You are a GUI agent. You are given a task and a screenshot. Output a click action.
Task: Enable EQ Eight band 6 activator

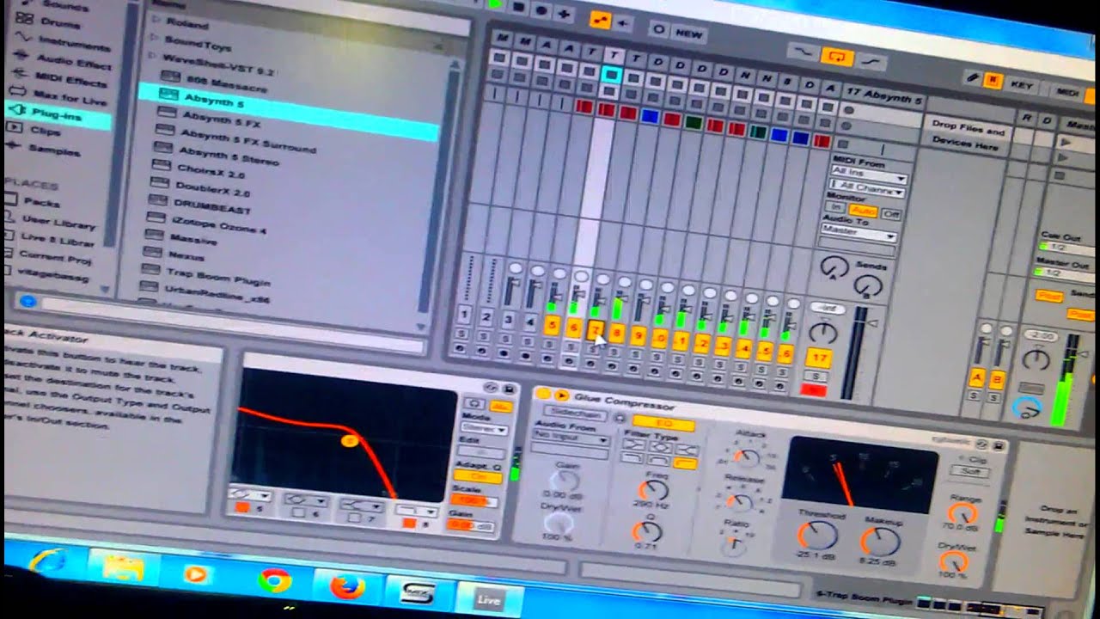(x=298, y=514)
